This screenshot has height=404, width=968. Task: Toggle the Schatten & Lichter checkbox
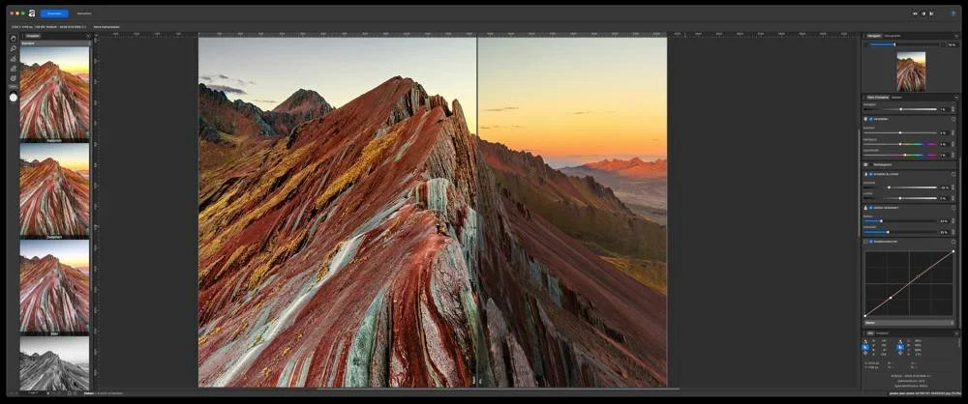pos(870,174)
